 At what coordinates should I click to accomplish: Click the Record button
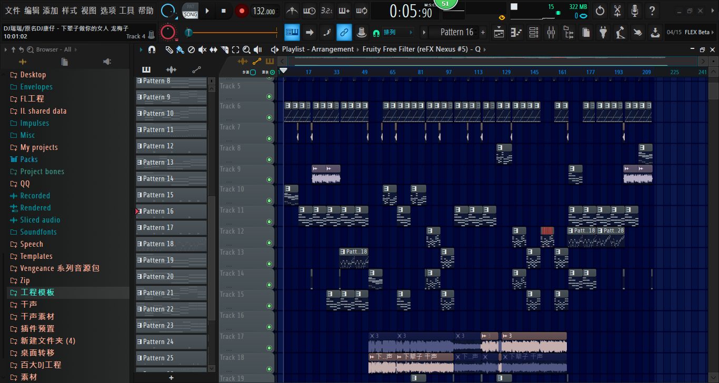pos(242,11)
